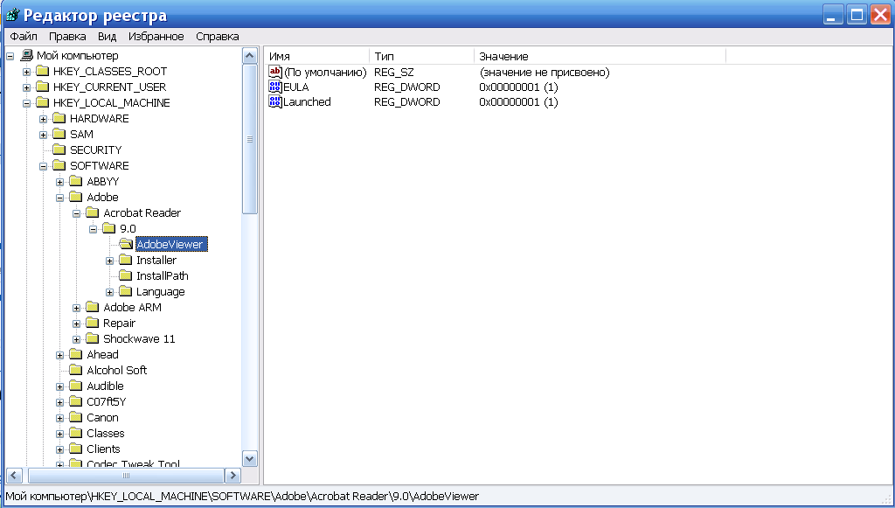Open the Правка menu

[x=67, y=37]
